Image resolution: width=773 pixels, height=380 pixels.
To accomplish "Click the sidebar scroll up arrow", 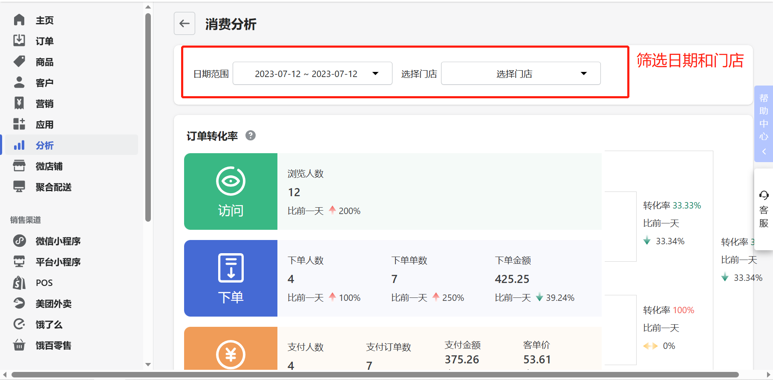I will tap(148, 7).
